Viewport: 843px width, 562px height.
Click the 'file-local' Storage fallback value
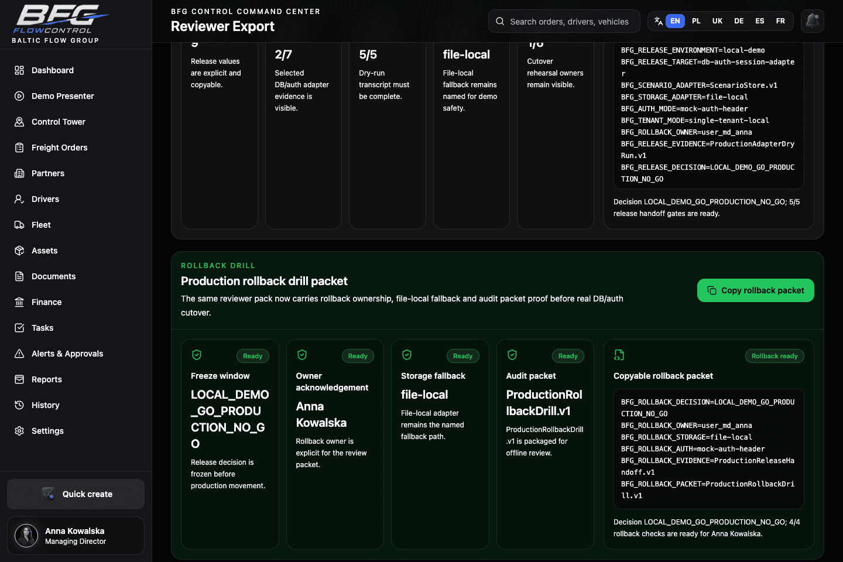coord(424,395)
